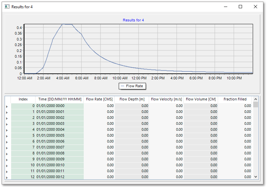267x188 pixels.
Task: Click Flow Depth value in row 00:03
Action: pyautogui.click(x=132, y=123)
